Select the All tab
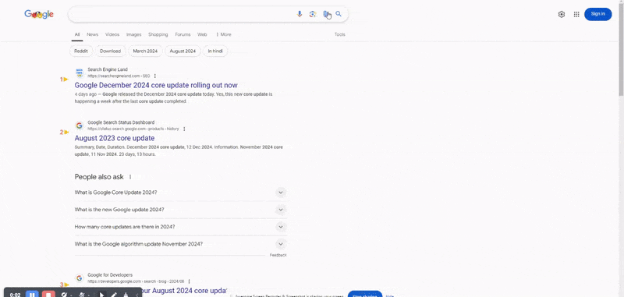The height and width of the screenshot is (297, 624). click(x=77, y=34)
